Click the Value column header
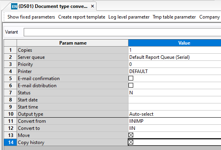 click(x=175, y=43)
